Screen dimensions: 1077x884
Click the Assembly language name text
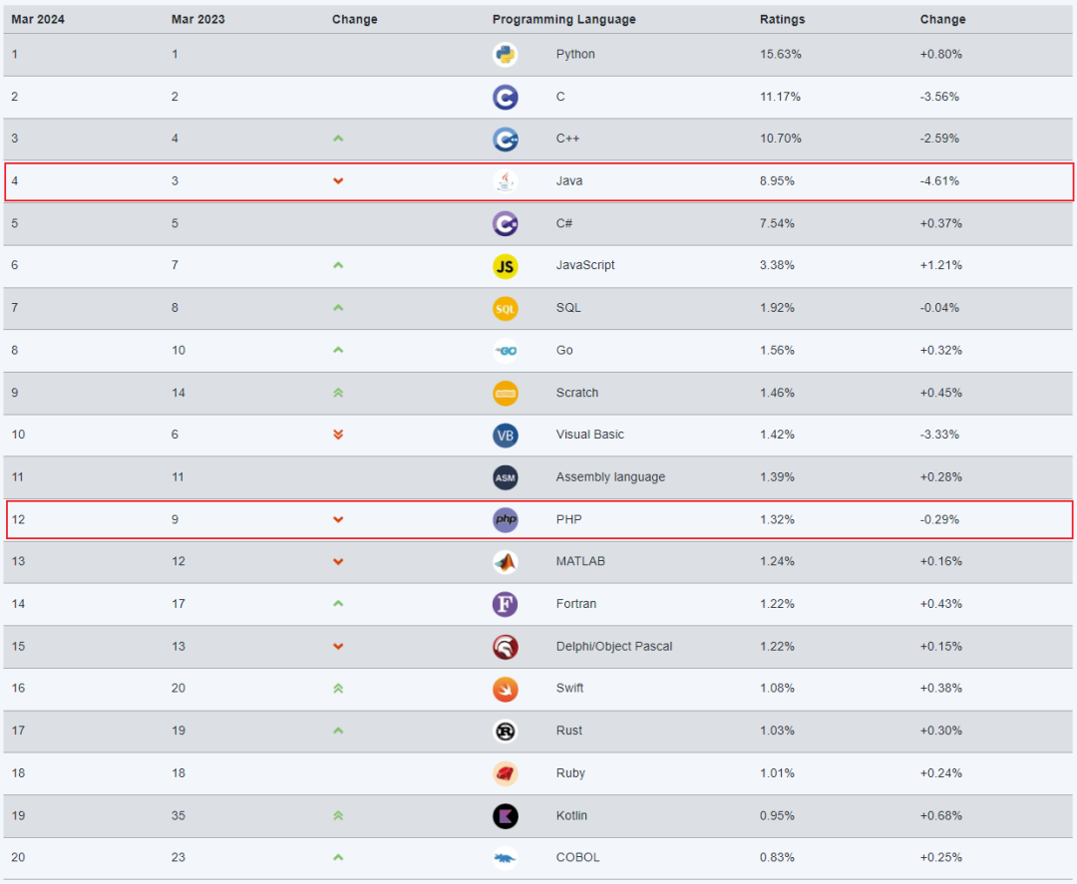(610, 477)
